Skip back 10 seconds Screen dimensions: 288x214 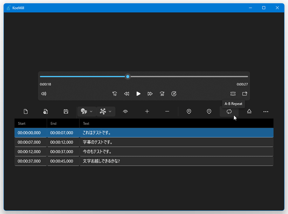coord(115,94)
